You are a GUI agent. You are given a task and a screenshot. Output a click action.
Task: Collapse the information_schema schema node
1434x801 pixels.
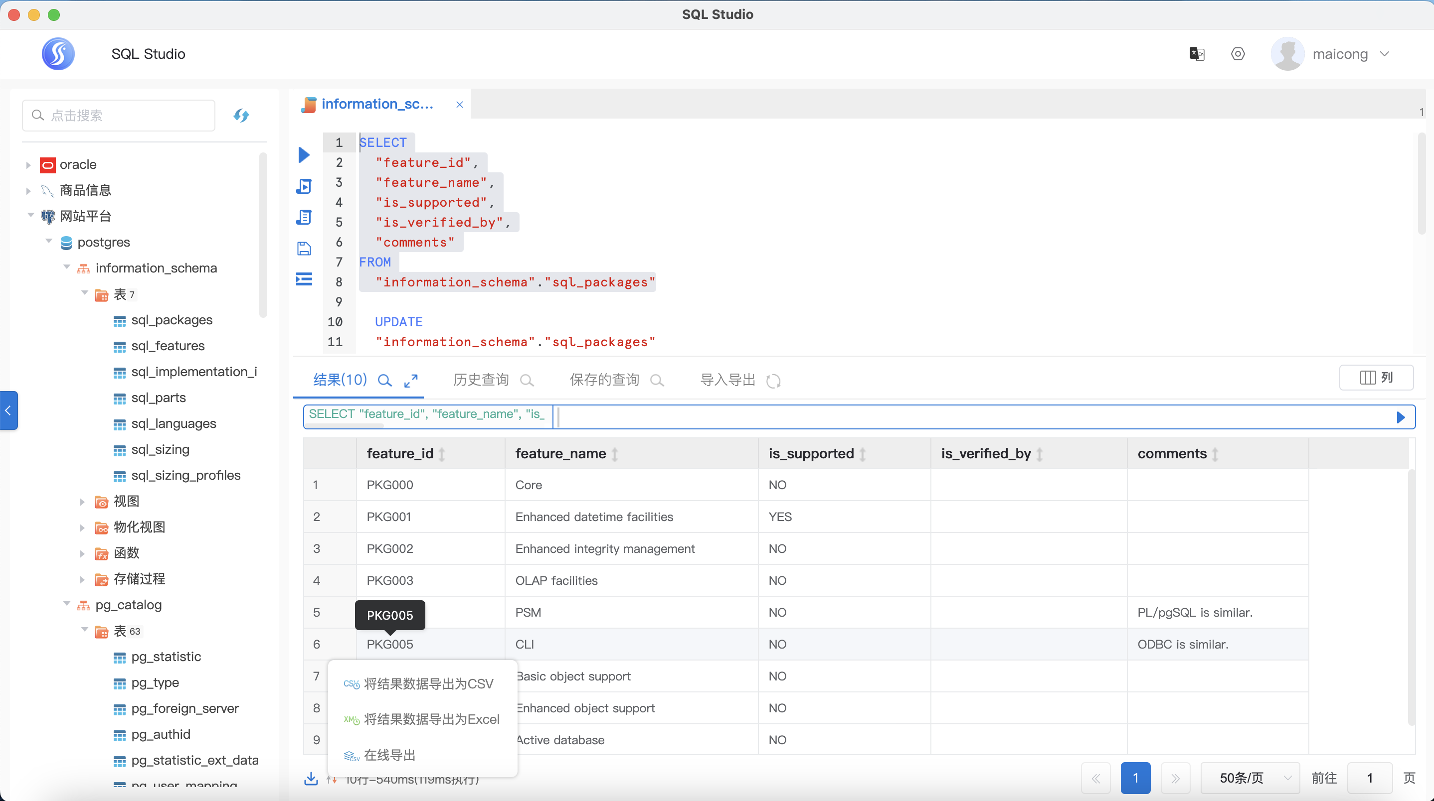(67, 267)
